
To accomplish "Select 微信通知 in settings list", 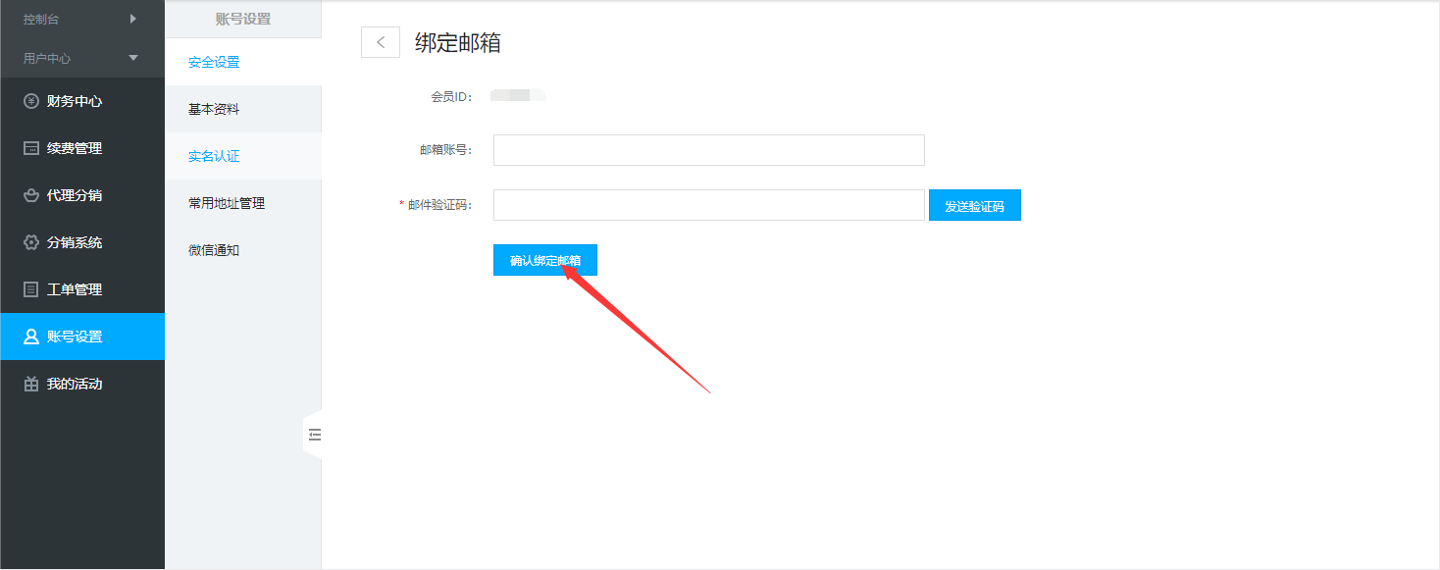I will 214,250.
